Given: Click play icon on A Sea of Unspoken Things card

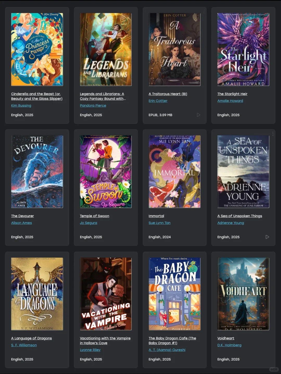Looking at the screenshot, I should tap(267, 237).
